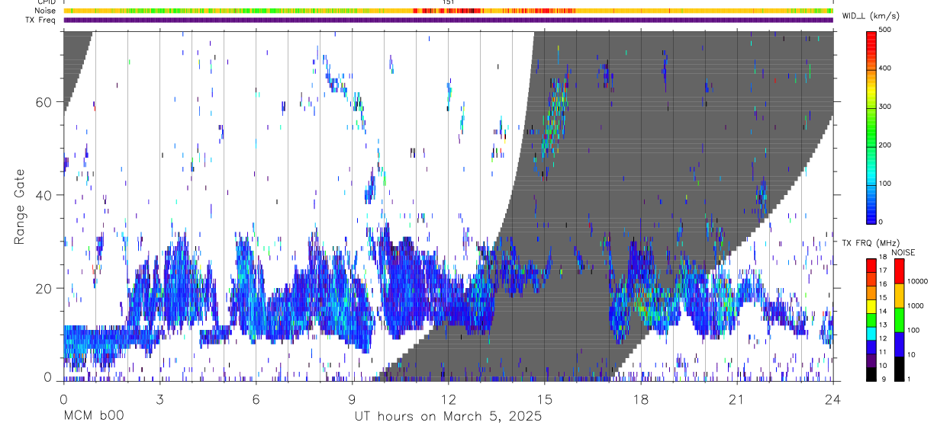Click x-axis tick label 3
The height and width of the screenshot is (432, 937).
pos(159,399)
